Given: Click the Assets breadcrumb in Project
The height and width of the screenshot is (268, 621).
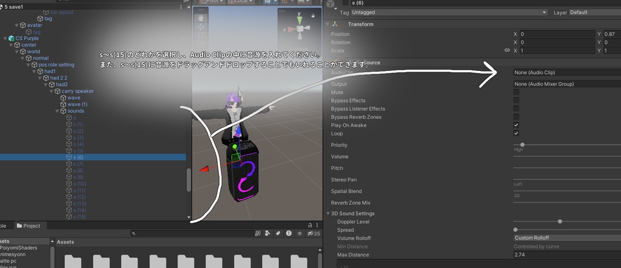Looking at the screenshot, I should click(65, 242).
